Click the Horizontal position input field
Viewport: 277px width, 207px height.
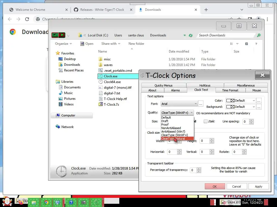coord(172,152)
